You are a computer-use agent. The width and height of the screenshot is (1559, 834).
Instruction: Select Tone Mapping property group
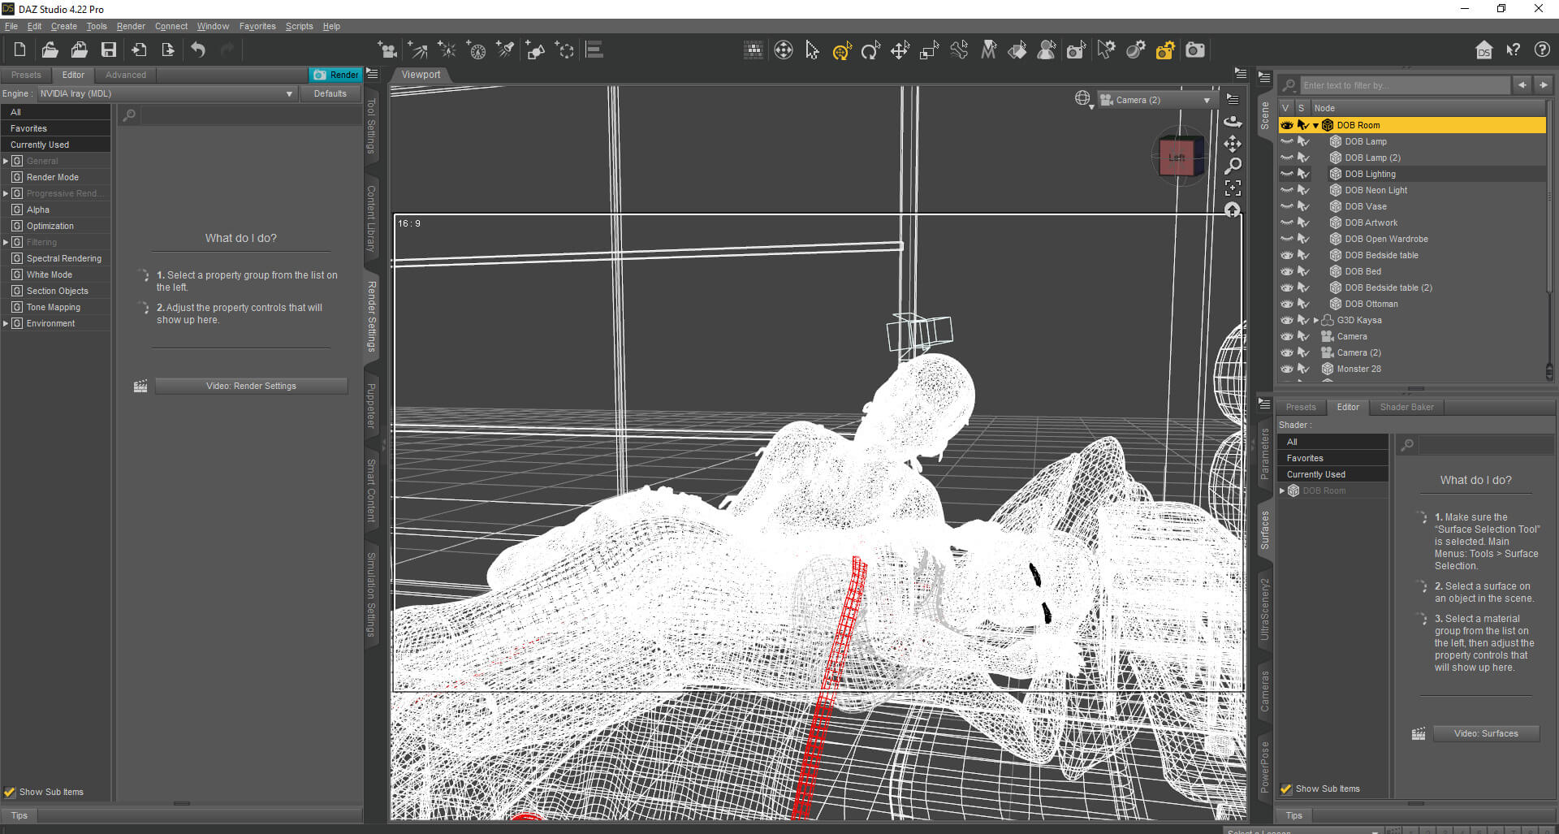[54, 307]
